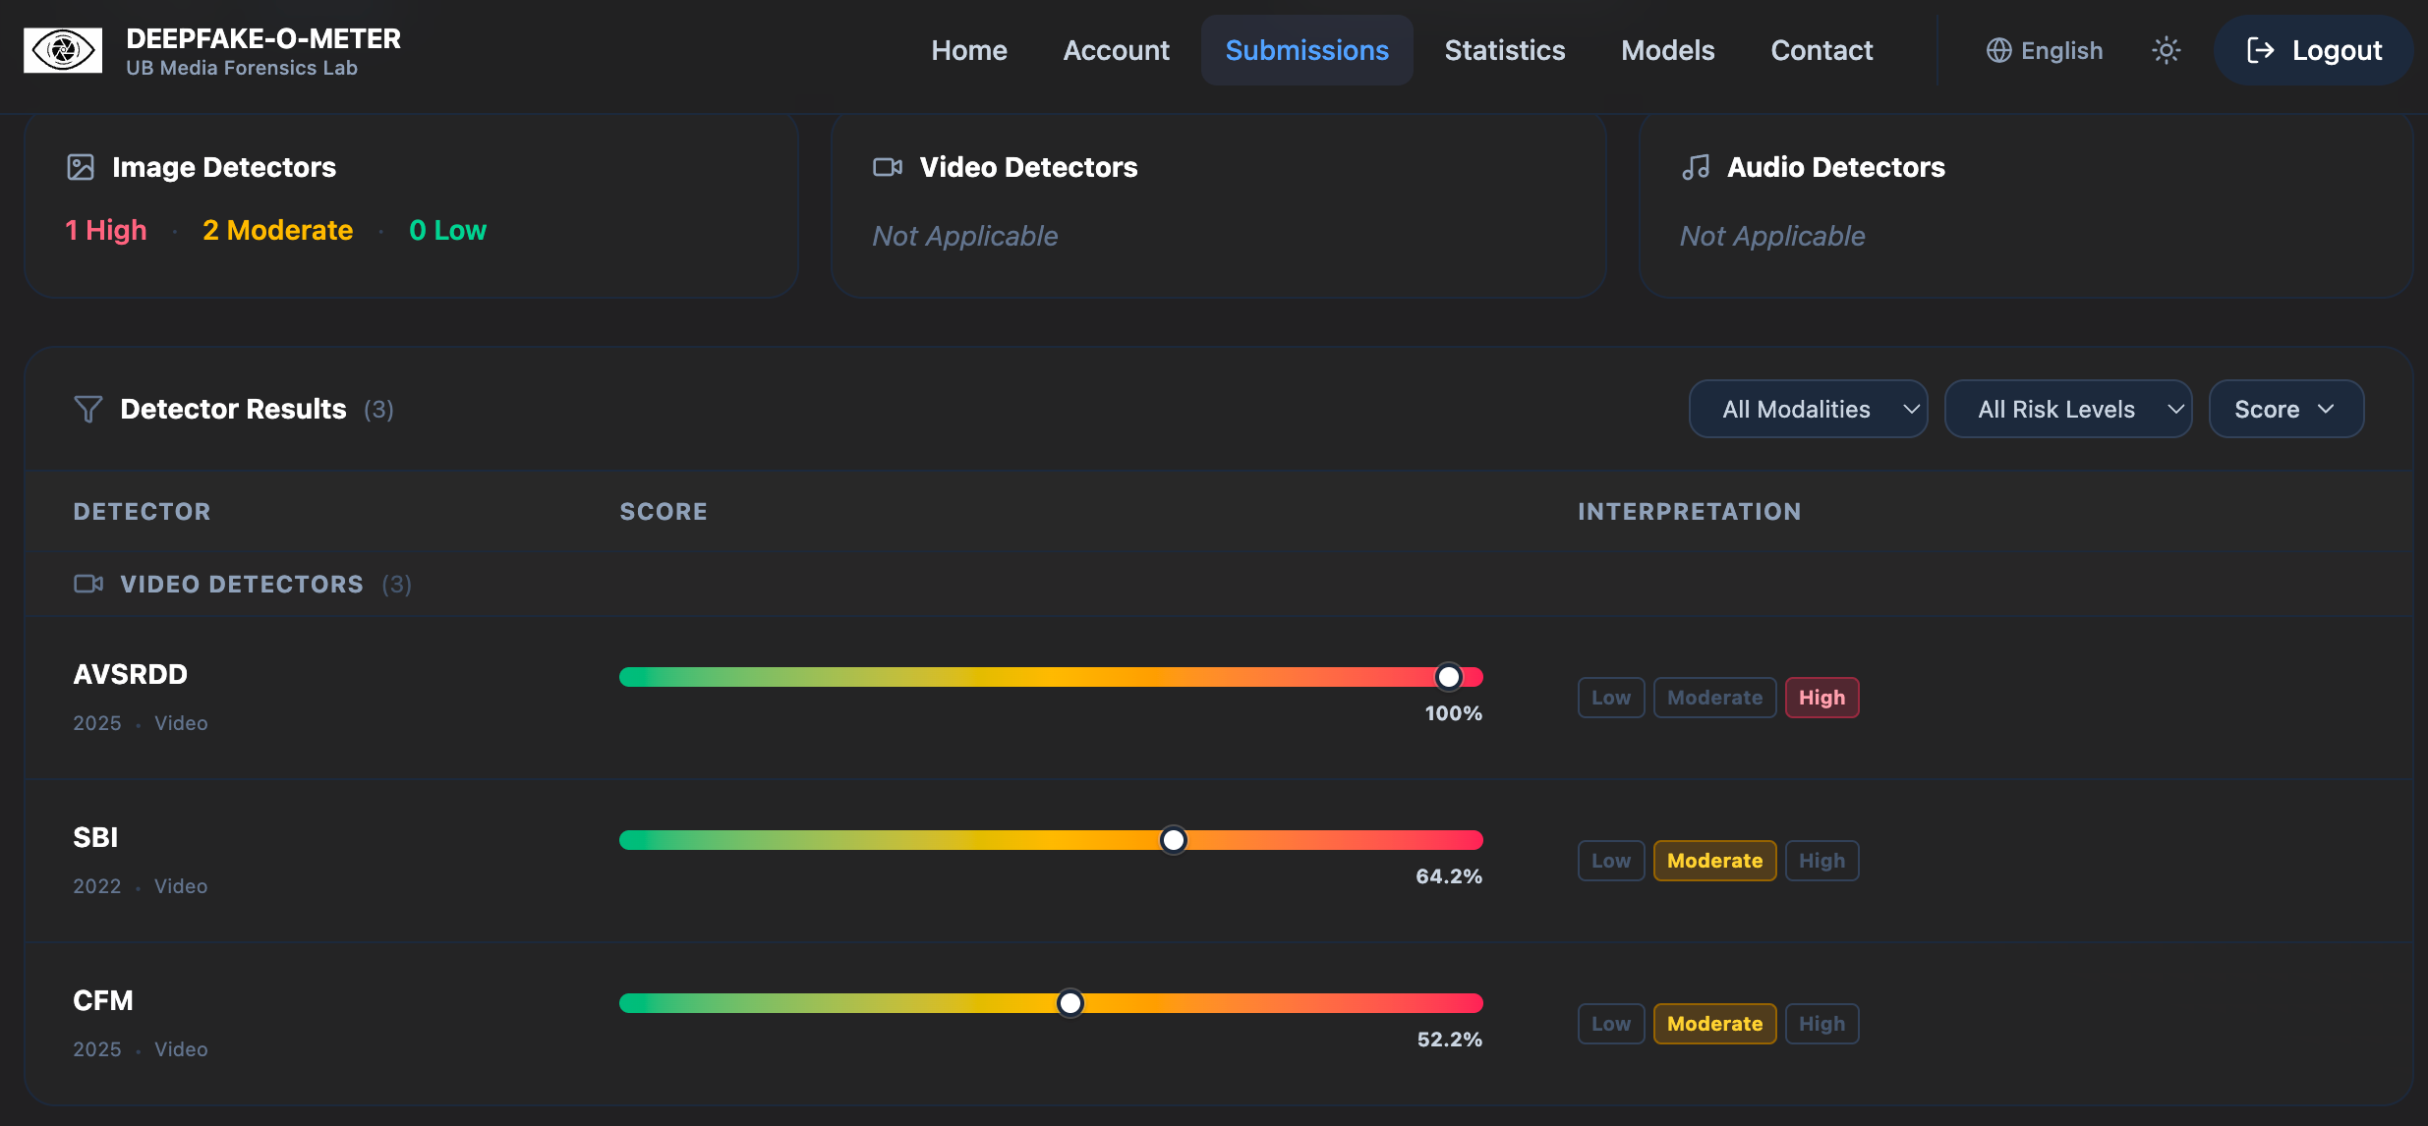Image resolution: width=2428 pixels, height=1126 pixels.
Task: Click Not Applicable under Video Detectors
Action: click(964, 236)
